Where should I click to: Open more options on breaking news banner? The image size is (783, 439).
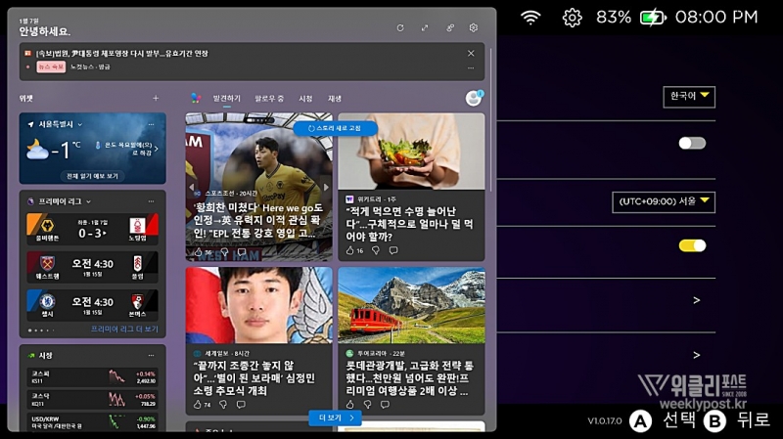tap(471, 67)
